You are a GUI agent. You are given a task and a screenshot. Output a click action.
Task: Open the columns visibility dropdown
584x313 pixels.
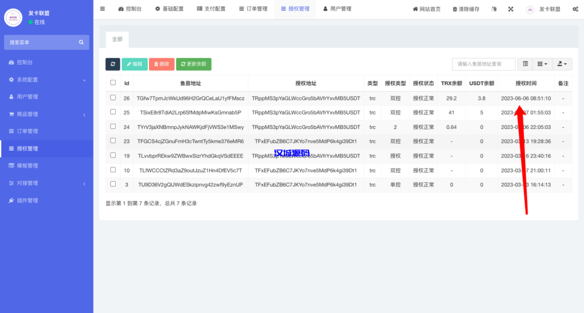tap(542, 64)
